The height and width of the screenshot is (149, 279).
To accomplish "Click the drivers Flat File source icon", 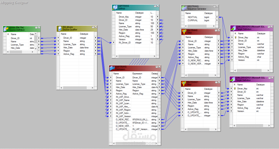I will (x=6, y=29).
